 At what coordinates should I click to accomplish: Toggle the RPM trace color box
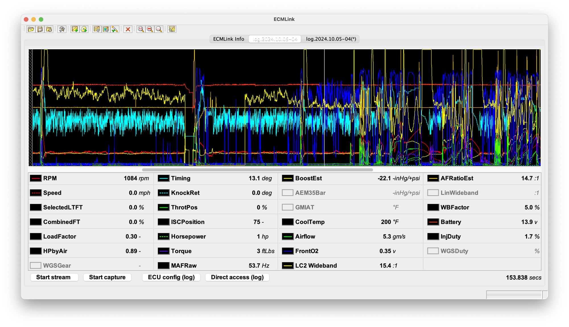36,178
